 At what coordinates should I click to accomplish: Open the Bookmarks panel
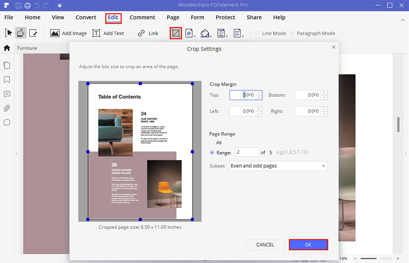(7, 80)
